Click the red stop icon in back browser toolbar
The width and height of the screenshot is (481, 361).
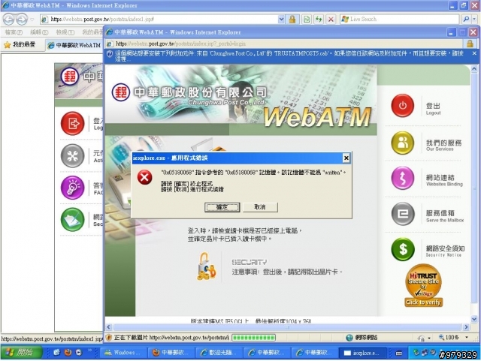point(331,20)
